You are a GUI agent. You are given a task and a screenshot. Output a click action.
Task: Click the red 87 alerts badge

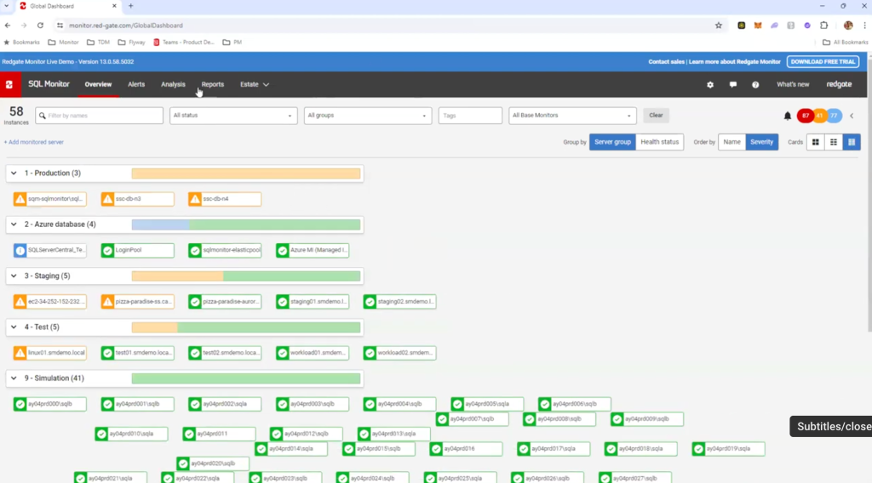(805, 116)
